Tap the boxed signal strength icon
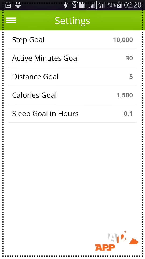 pos(92,5)
